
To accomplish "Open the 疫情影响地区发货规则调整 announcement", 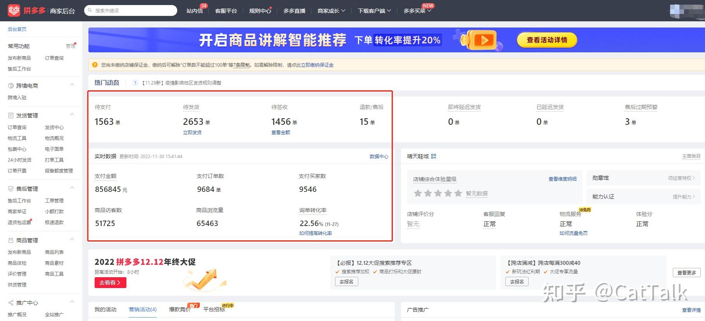I will point(181,83).
